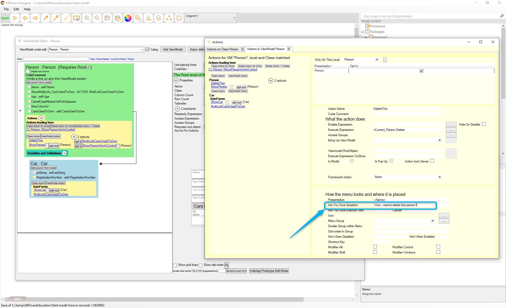Click the user with key icon
The image size is (506, 308).
148,18
